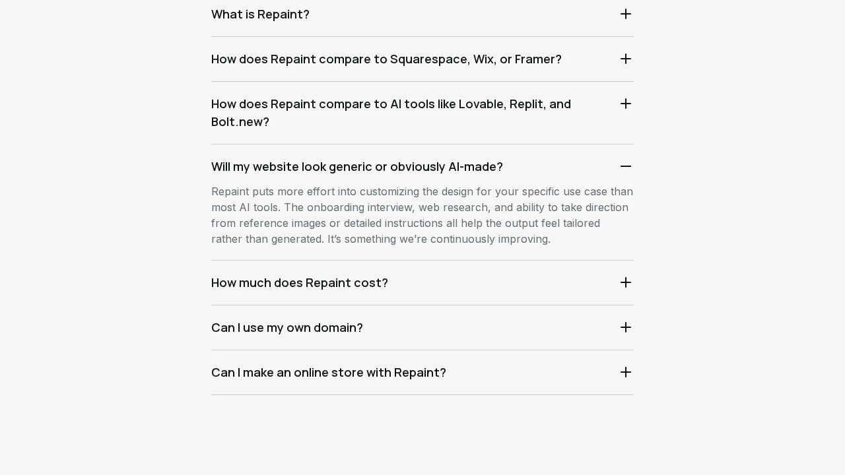Open "Can I make an online store" question
This screenshot has height=475, width=845.
click(x=328, y=373)
